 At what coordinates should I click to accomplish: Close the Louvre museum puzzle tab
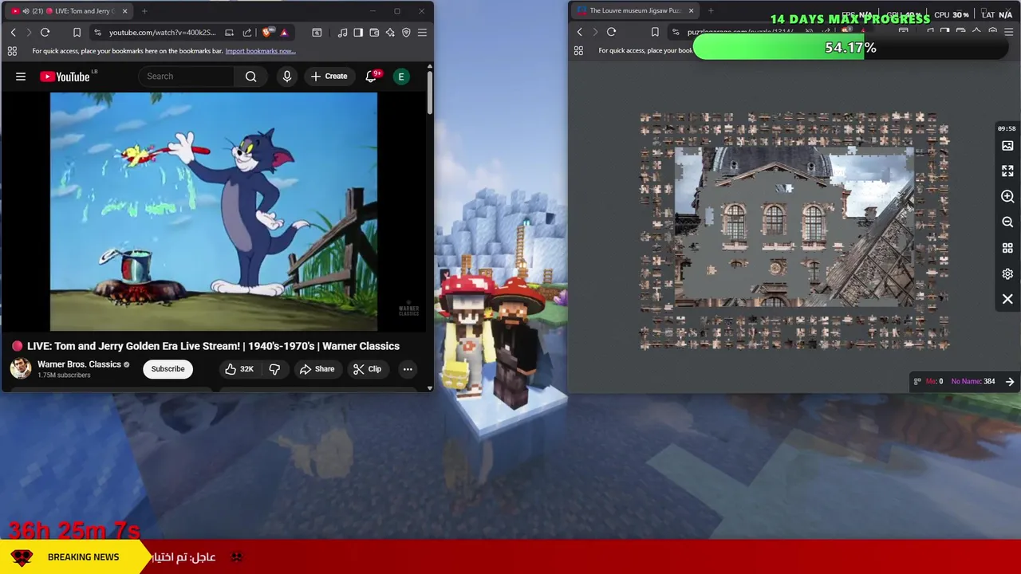click(691, 11)
